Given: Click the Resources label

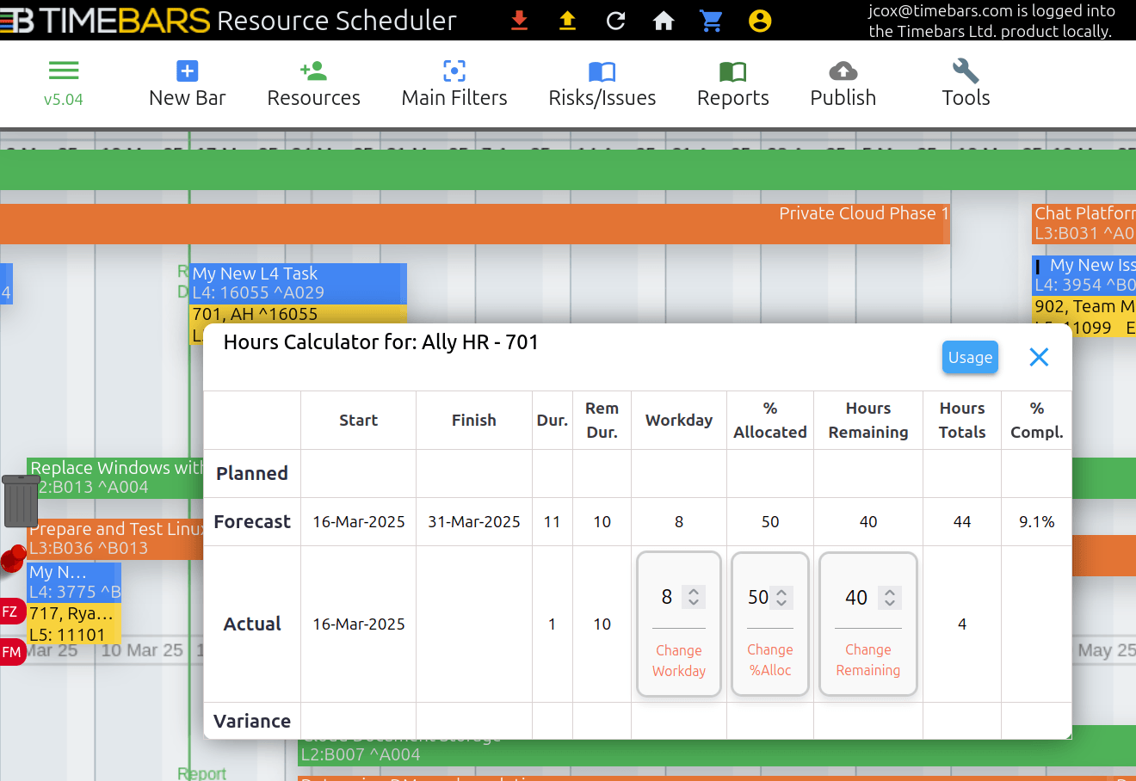Looking at the screenshot, I should click(x=313, y=98).
